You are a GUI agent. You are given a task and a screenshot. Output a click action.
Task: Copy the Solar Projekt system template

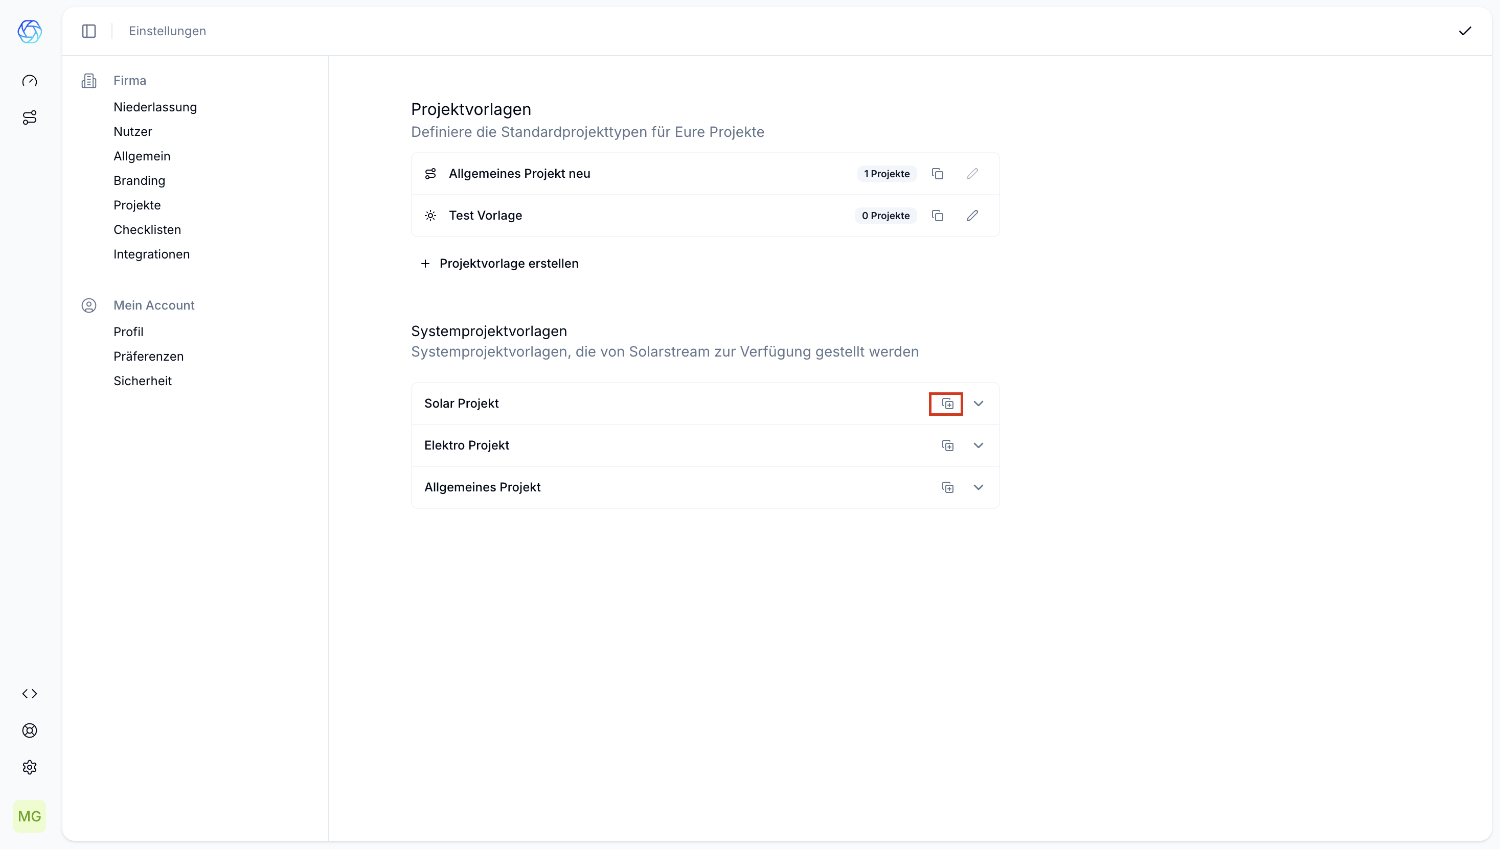tap(947, 404)
